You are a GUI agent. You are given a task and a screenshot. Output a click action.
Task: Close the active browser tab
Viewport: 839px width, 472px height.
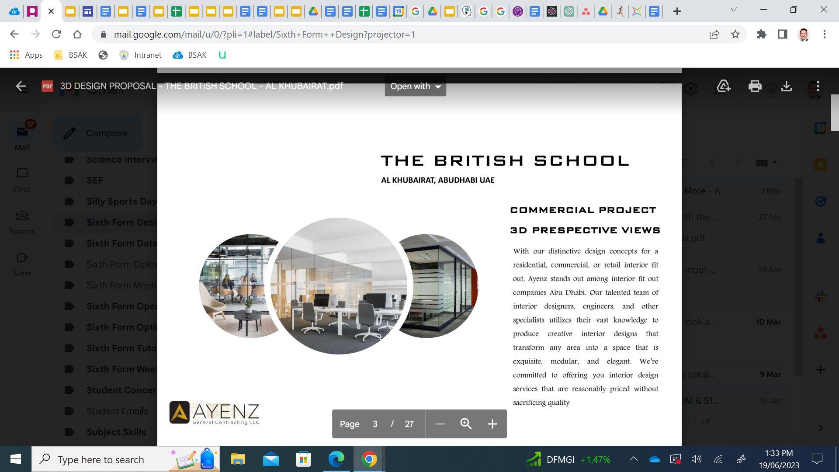pos(51,11)
